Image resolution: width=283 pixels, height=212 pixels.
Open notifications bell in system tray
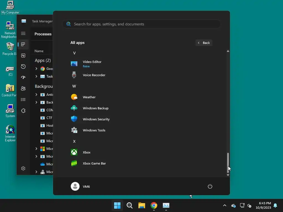(276, 205)
